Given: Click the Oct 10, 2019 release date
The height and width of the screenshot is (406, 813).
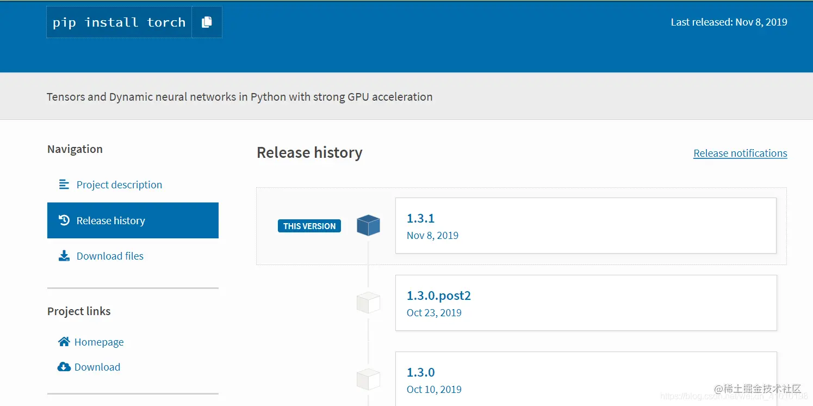Looking at the screenshot, I should point(434,389).
